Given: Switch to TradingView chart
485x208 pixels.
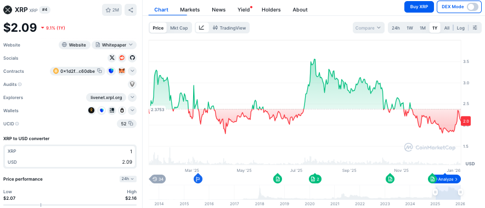Looking at the screenshot, I should click(229, 28).
